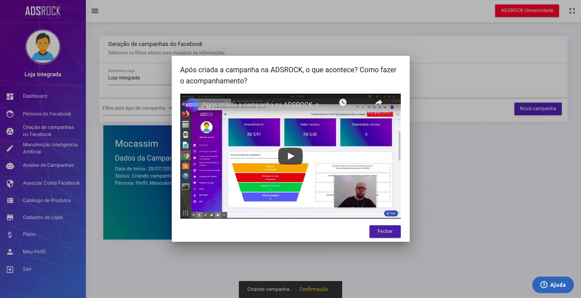581x298 pixels.
Task: Close the dialog with Fechar button
Action: pos(385,232)
